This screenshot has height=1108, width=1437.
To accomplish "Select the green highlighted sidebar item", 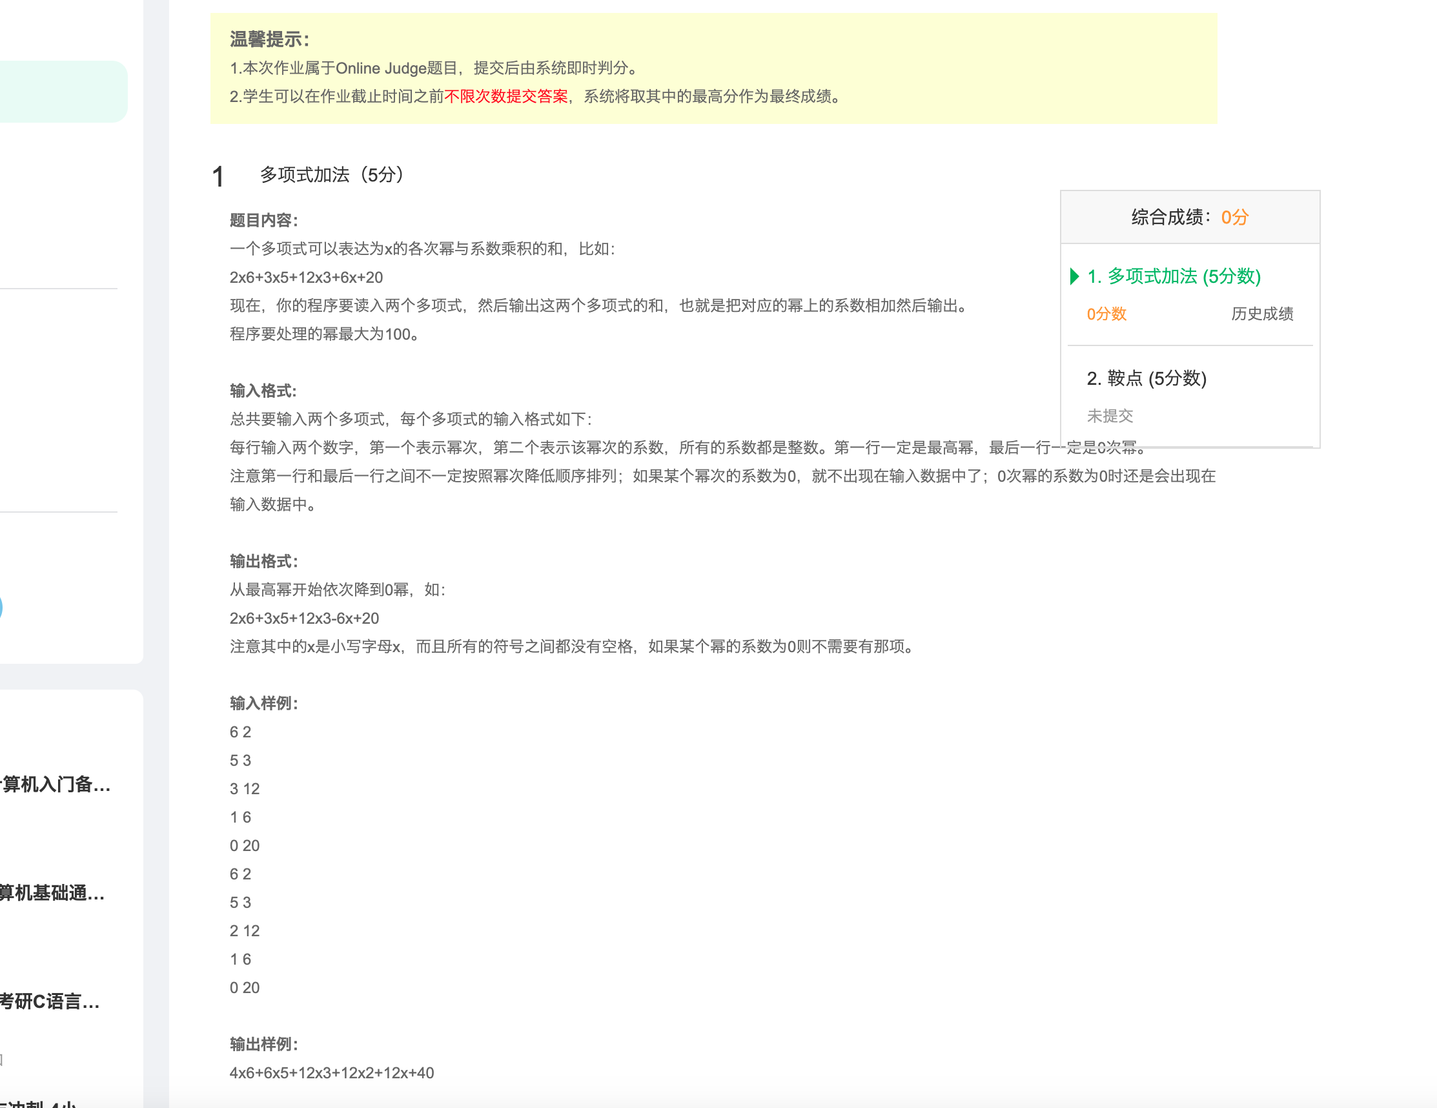I will (63, 92).
